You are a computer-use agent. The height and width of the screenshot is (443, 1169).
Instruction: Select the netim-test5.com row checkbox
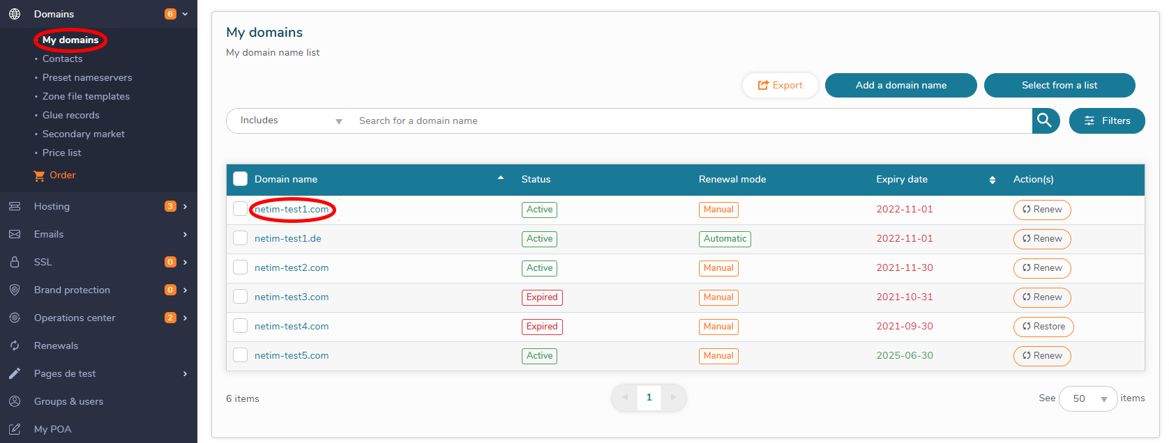(x=241, y=355)
